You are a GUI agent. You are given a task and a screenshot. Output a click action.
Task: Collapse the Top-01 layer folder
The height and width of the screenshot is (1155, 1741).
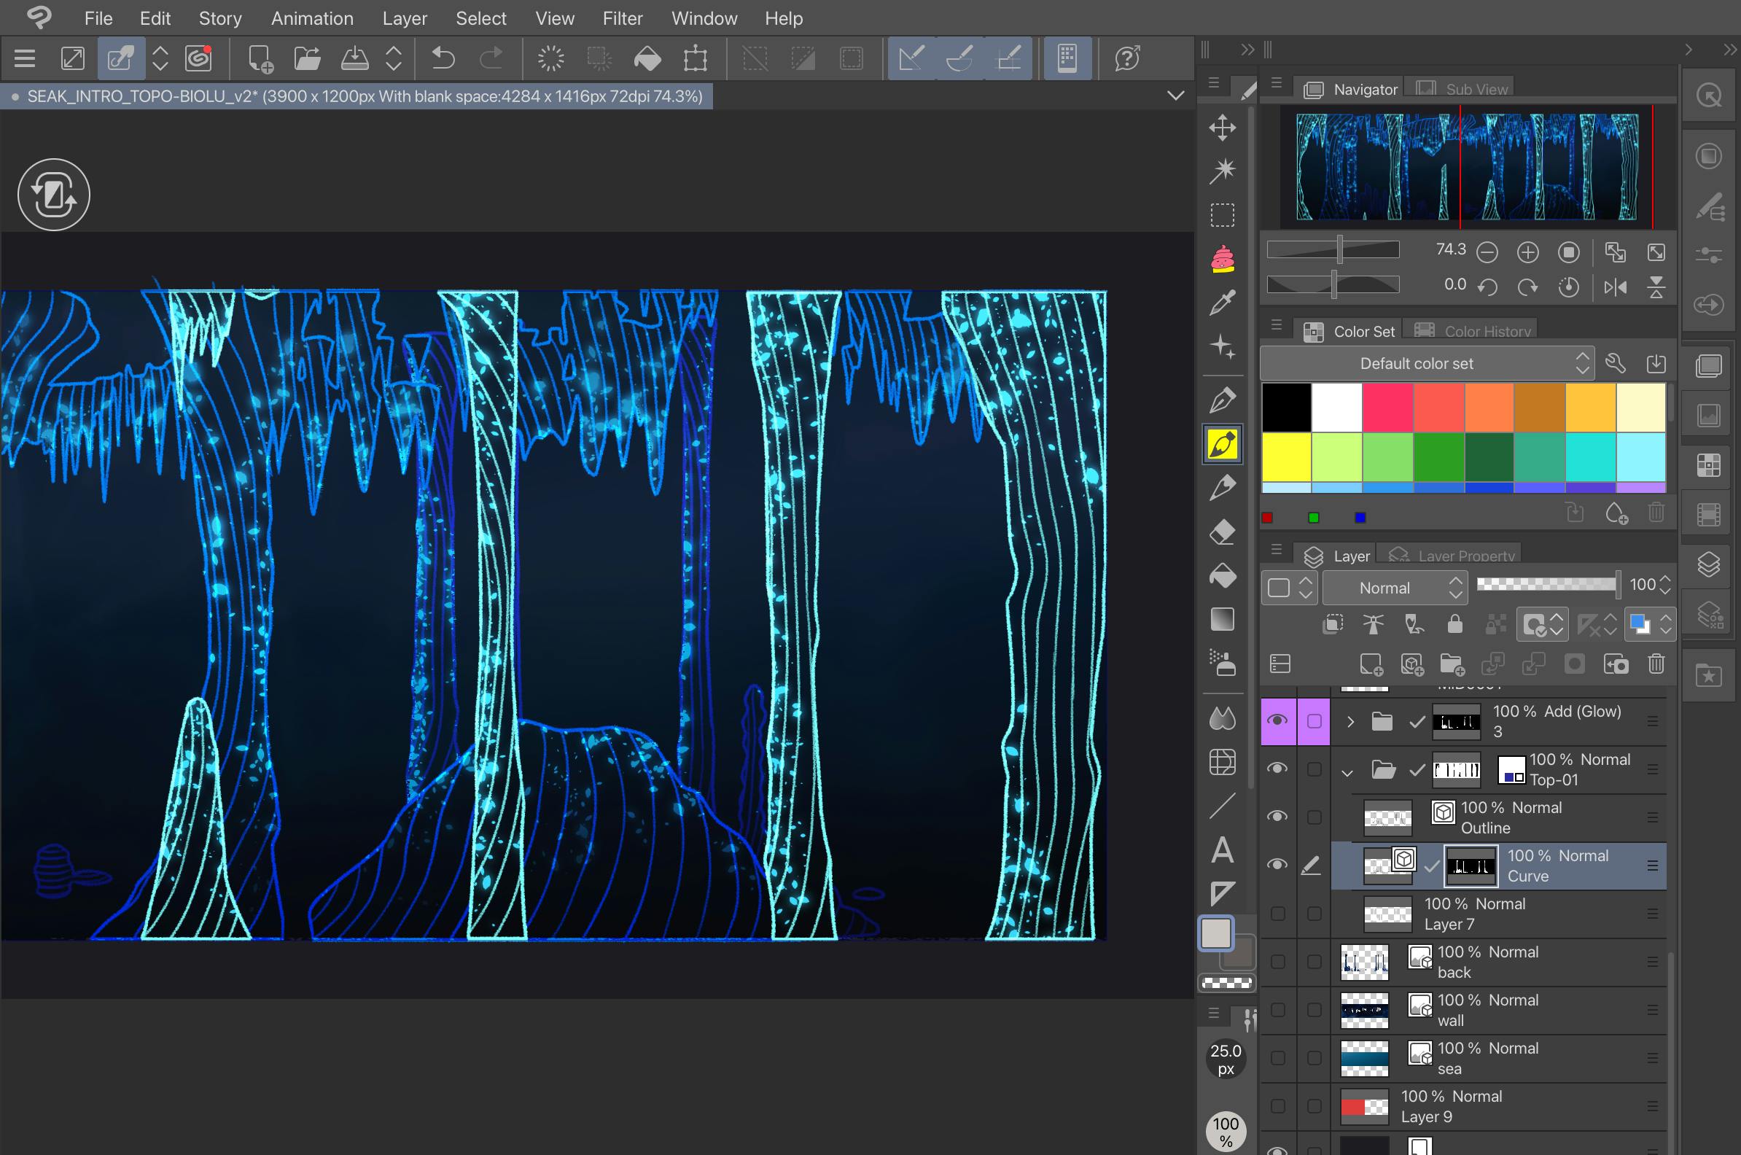pyautogui.click(x=1347, y=772)
